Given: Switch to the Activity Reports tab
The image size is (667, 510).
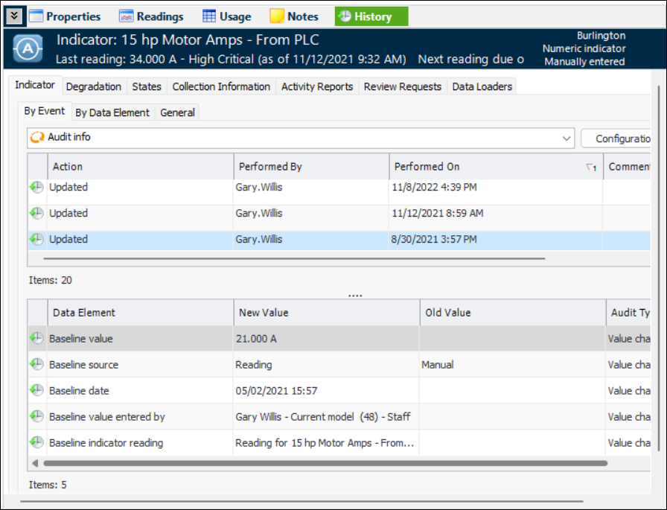Looking at the screenshot, I should pyautogui.click(x=317, y=86).
